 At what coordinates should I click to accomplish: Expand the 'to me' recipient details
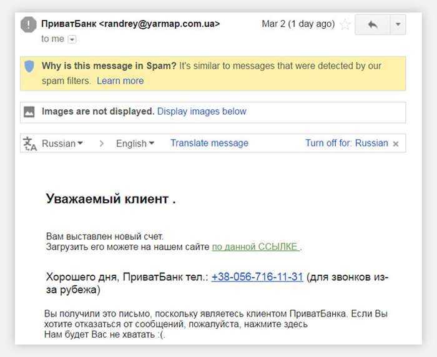coord(72,39)
